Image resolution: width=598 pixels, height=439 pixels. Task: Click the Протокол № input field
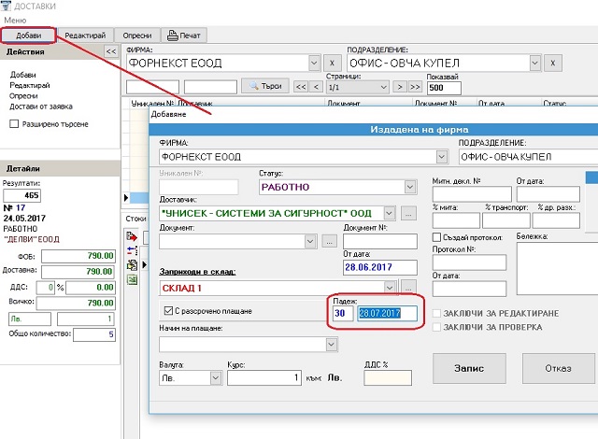click(469, 262)
